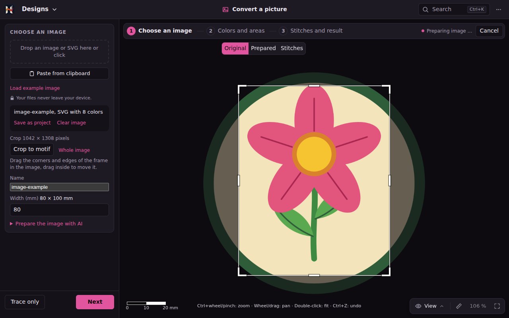
Task: Go to step 1 Choose an image
Action: (x=159, y=31)
